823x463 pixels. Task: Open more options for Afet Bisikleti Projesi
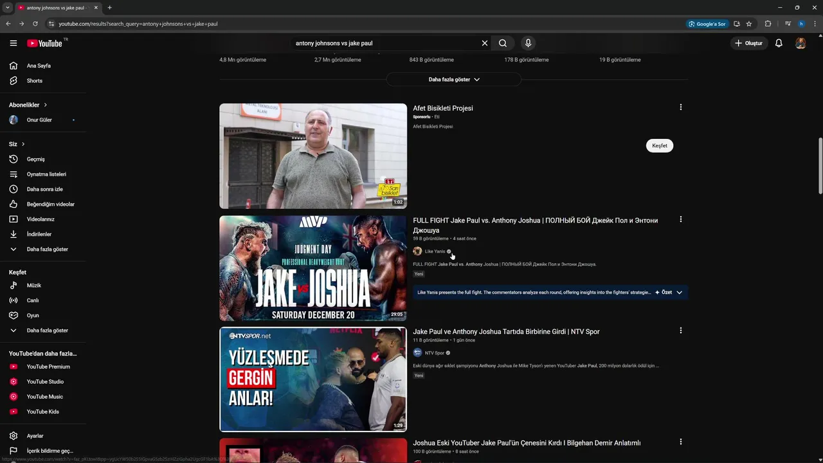point(681,107)
